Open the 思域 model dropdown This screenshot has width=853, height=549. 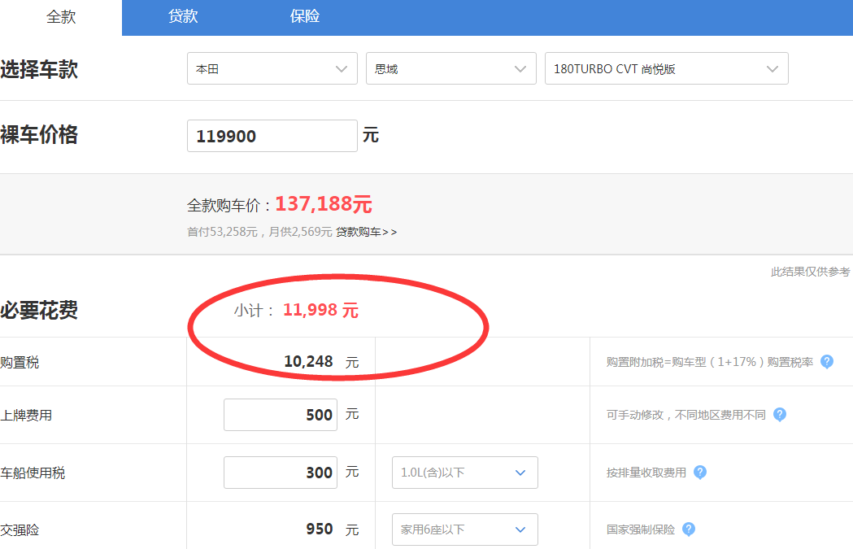(451, 68)
